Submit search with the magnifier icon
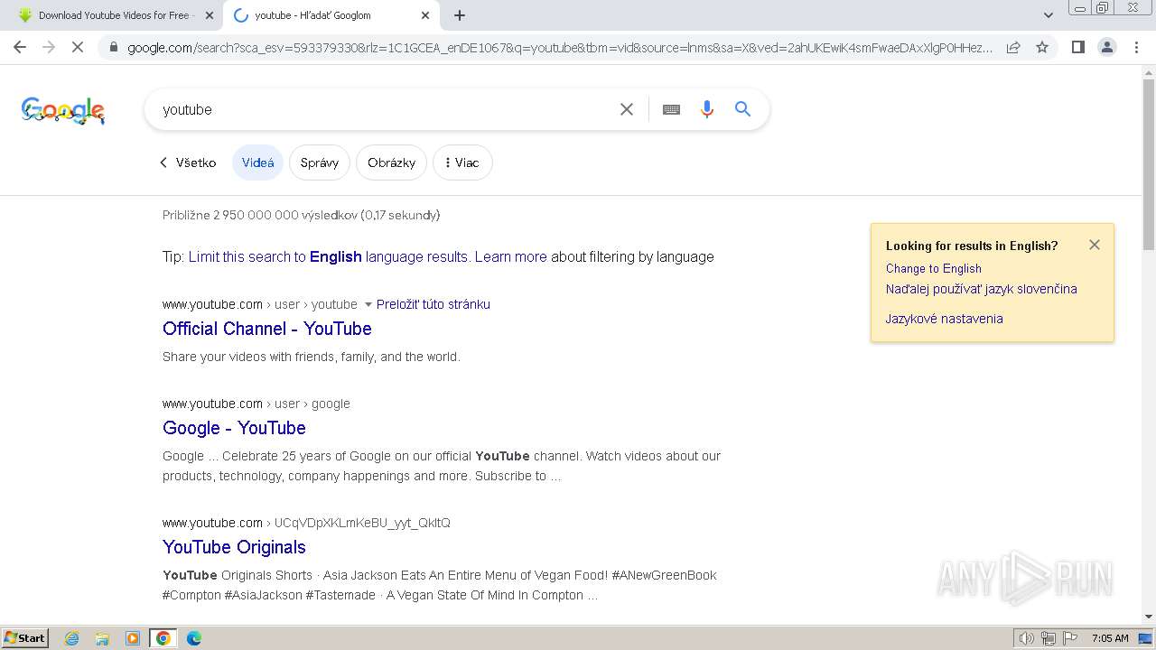This screenshot has width=1156, height=650. click(x=742, y=109)
